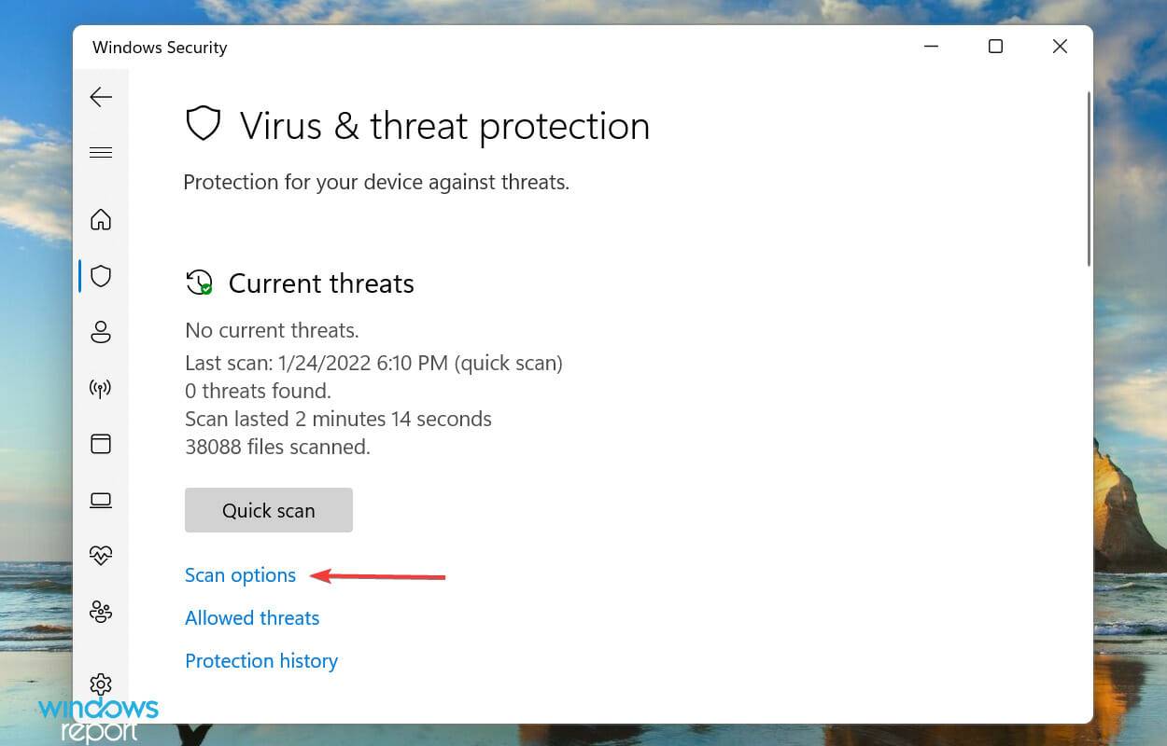View Allowed threats

[252, 617]
